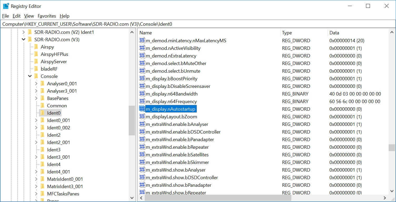This screenshot has width=396, height=202.
Task: Click the DWORD icon beside m_demod.nActiveVisibility
Action: 142,48
